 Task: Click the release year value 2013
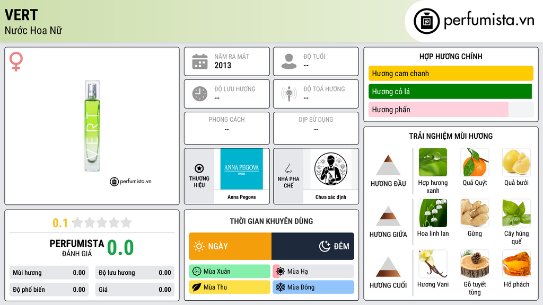(223, 65)
